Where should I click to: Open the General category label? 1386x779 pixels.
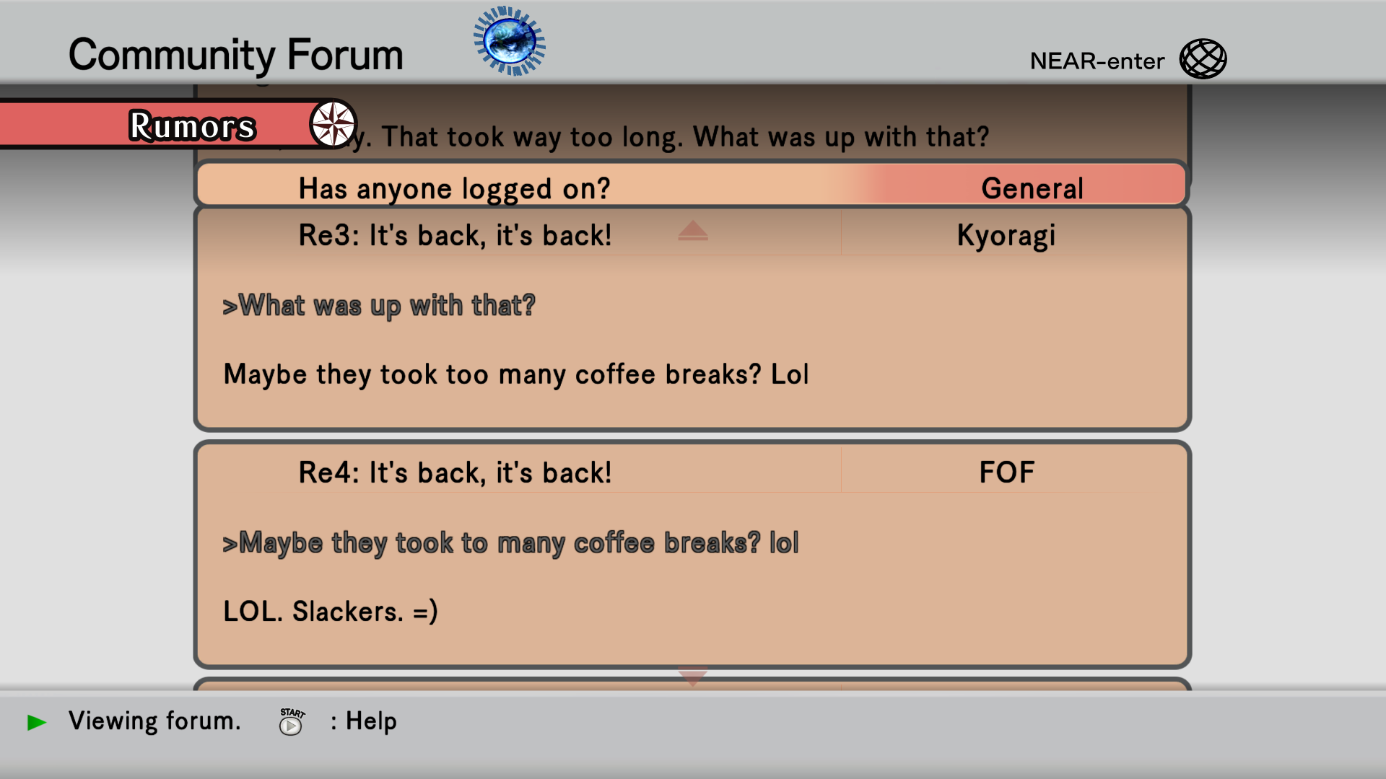point(1032,188)
